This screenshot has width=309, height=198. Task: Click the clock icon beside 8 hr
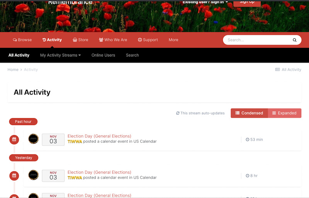pyautogui.click(x=248, y=176)
